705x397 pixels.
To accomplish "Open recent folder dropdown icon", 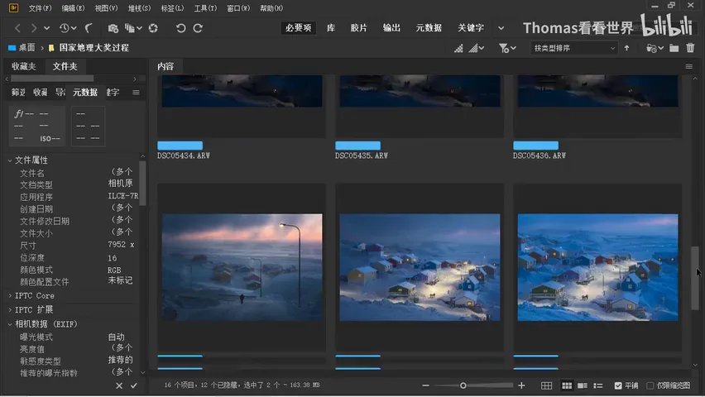I will point(655,48).
